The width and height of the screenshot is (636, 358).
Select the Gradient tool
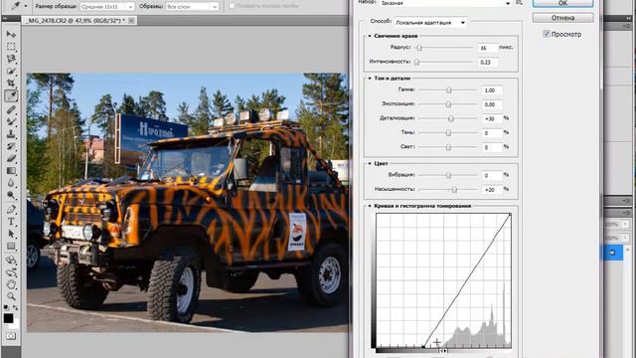[11, 171]
